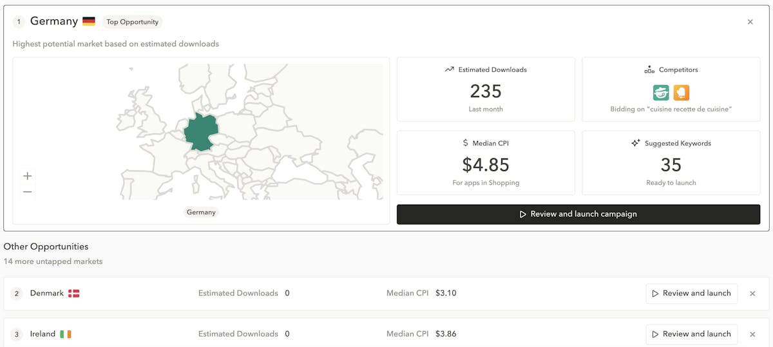The image size is (773, 347).
Task: Click the Top Opportunity badge
Action: [132, 22]
